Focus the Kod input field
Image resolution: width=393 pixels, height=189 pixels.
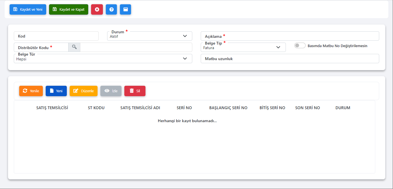click(x=56, y=36)
